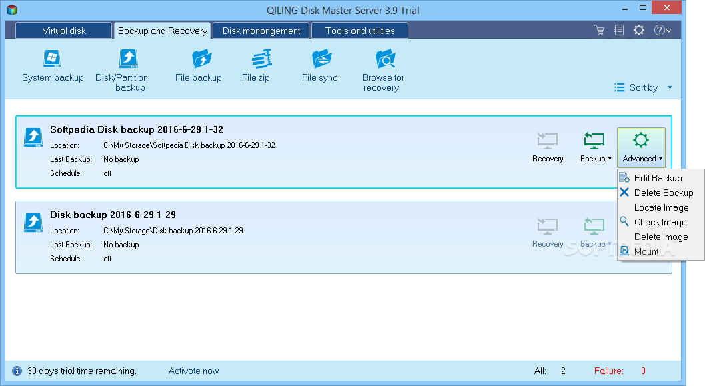
Task: Launch the File backup tool
Action: coord(198,65)
